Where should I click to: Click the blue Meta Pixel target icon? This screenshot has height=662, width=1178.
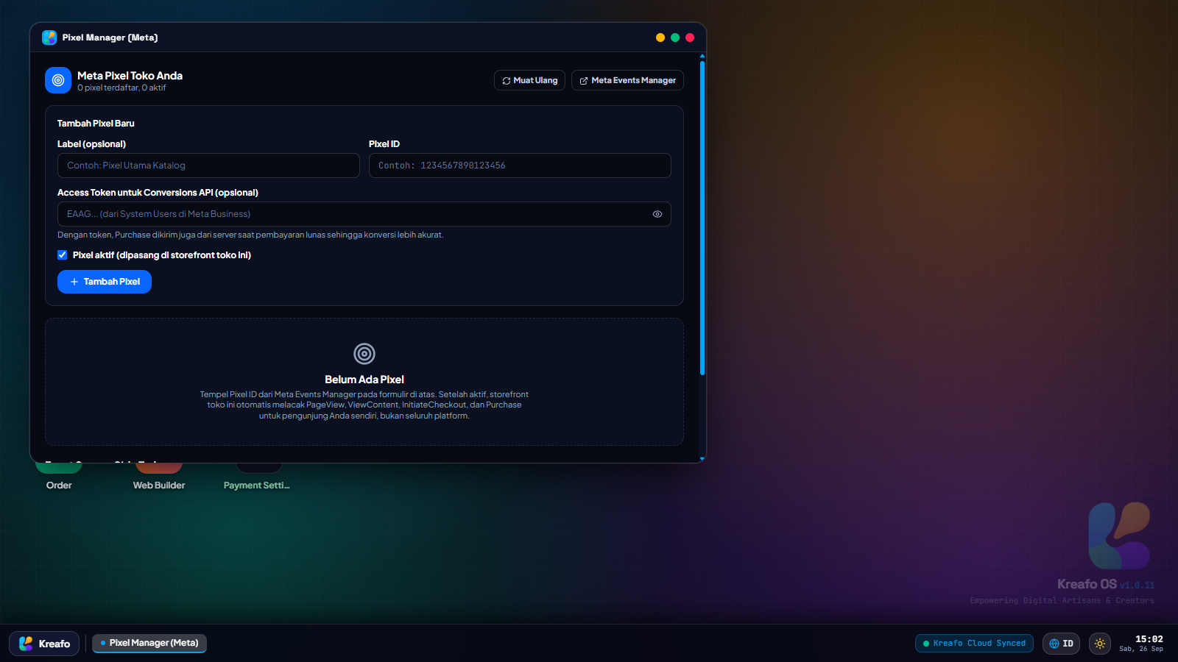tap(58, 80)
